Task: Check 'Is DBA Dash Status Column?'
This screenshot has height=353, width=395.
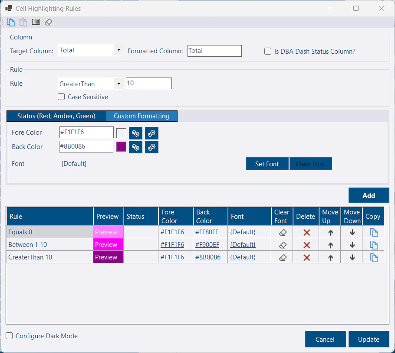Action: tap(268, 51)
